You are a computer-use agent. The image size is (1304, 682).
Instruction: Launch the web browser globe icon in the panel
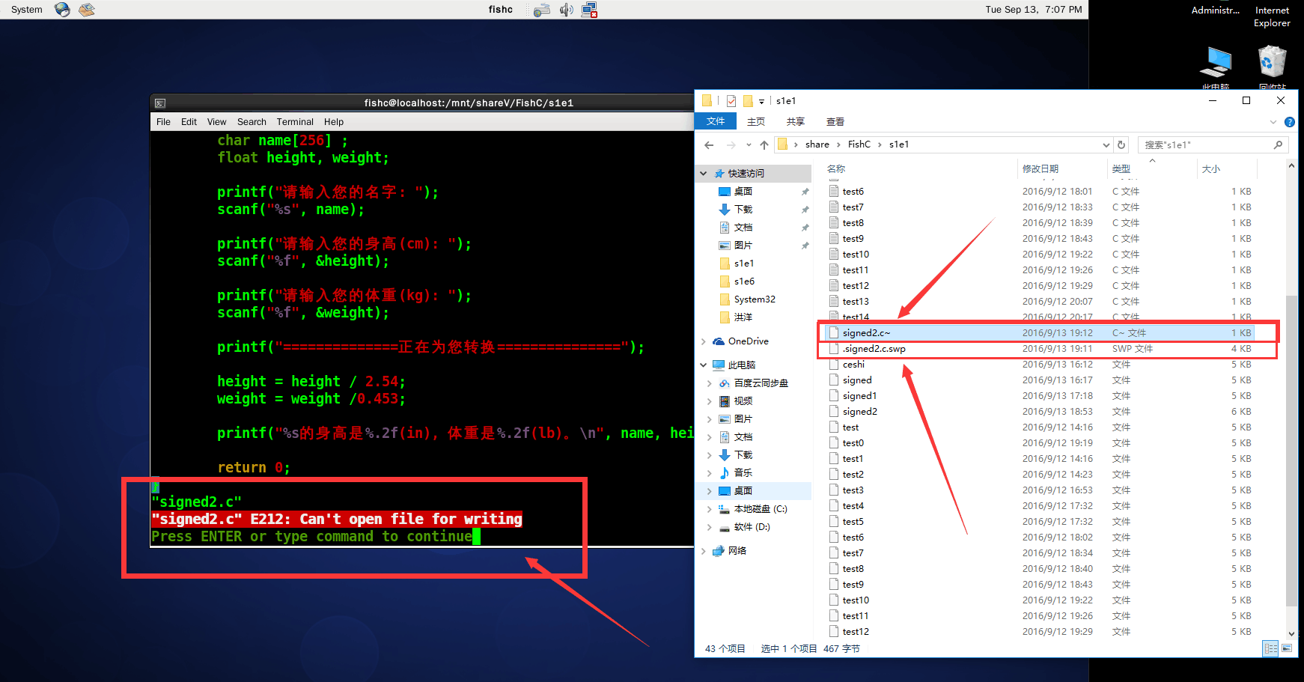pos(63,10)
